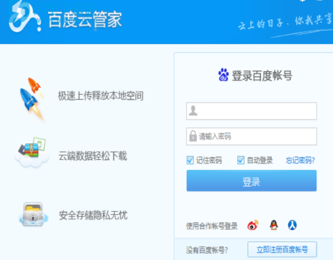Click the 百度云管家 title text
This screenshot has height=260, width=333.
point(85,20)
